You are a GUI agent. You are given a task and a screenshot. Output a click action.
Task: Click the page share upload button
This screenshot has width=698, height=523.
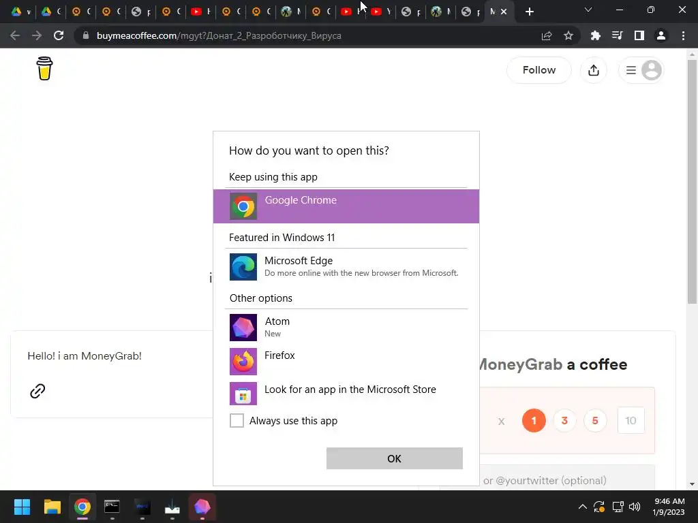(x=594, y=70)
